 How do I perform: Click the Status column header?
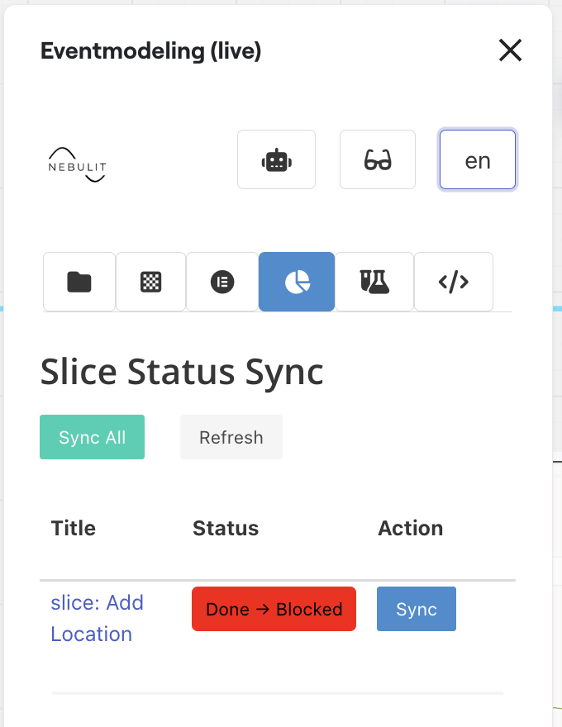pyautogui.click(x=226, y=528)
